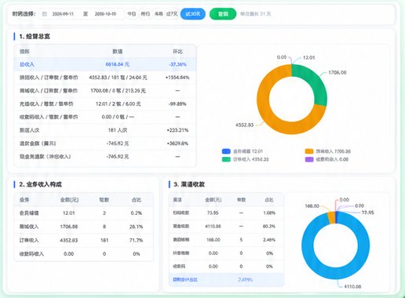Select the 昨日 quick range

click(145, 14)
